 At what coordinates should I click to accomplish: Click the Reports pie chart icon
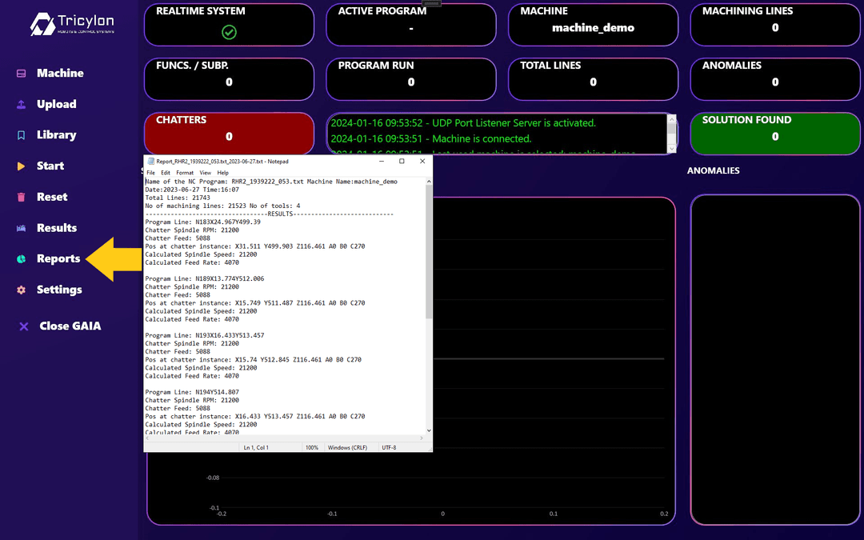pyautogui.click(x=22, y=259)
